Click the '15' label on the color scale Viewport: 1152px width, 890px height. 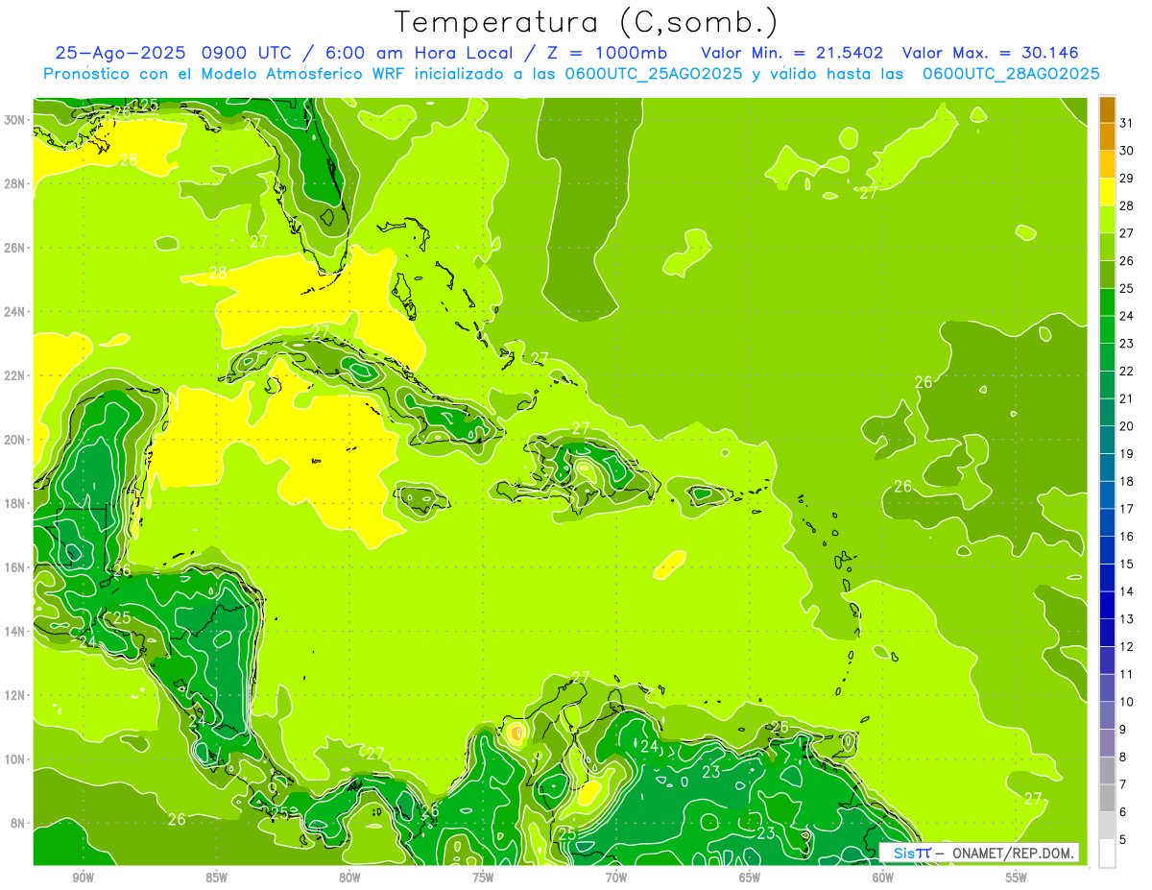(1126, 564)
